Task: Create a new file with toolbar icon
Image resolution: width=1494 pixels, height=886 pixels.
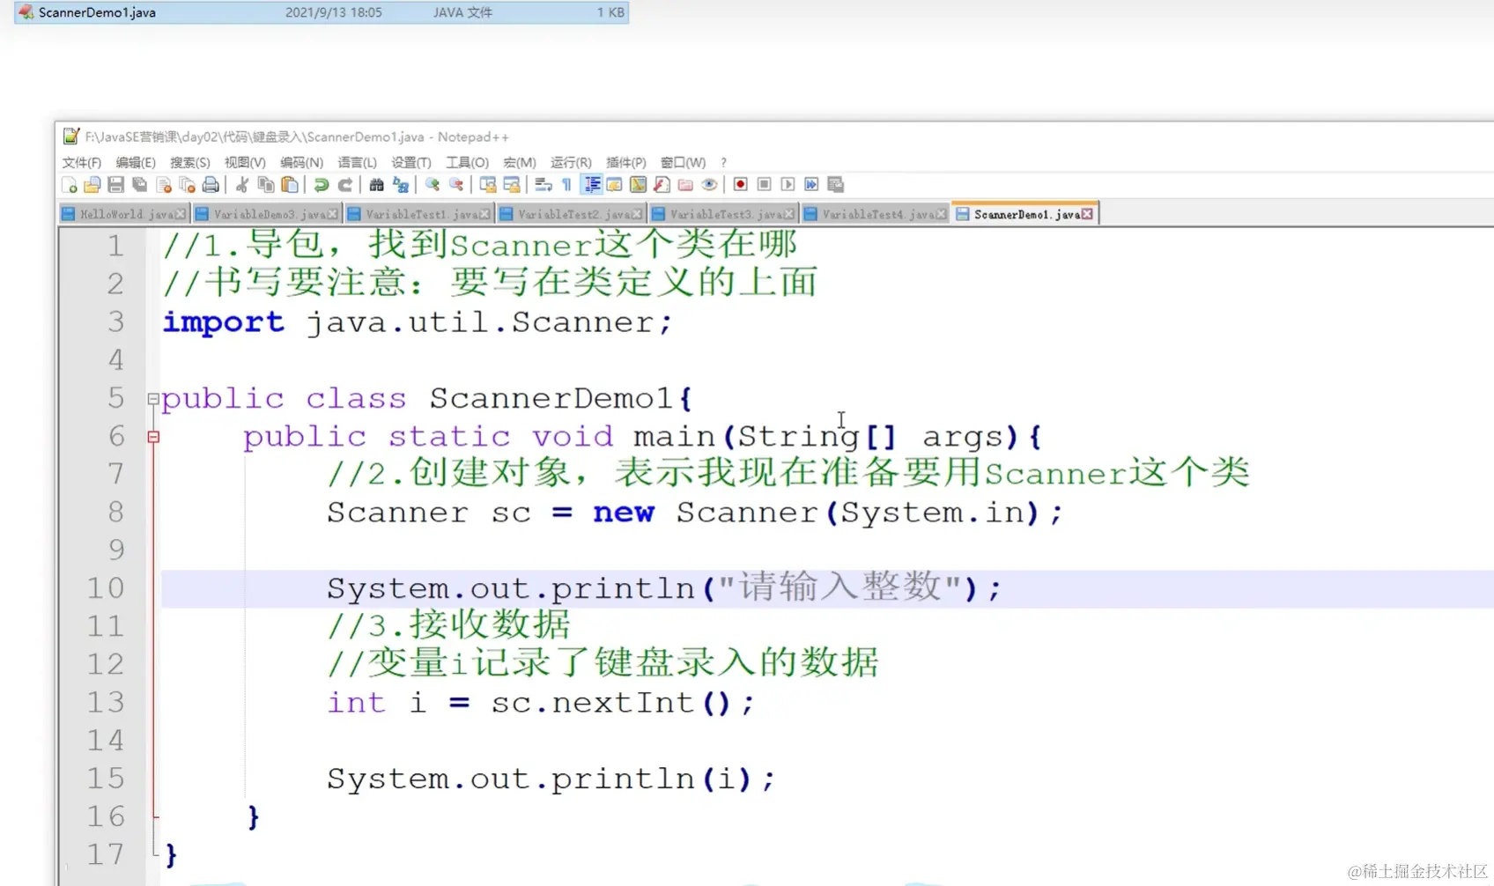Action: click(x=69, y=184)
